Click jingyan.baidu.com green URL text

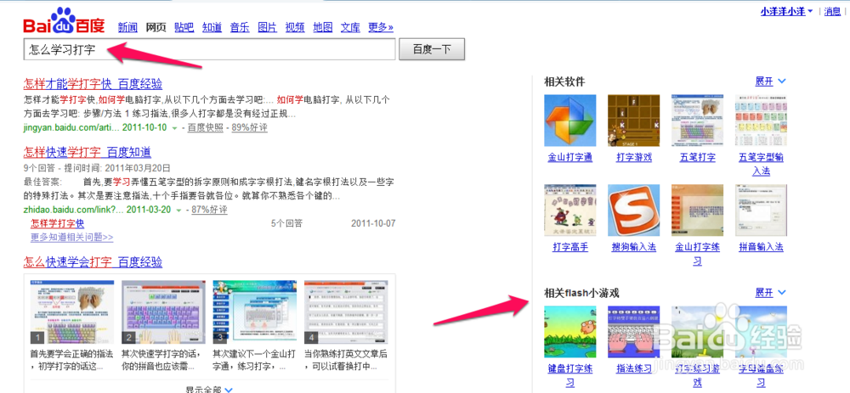pos(71,128)
